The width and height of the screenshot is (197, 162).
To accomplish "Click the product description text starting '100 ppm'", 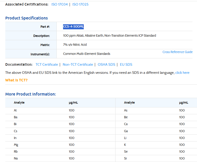I will 109,36.
